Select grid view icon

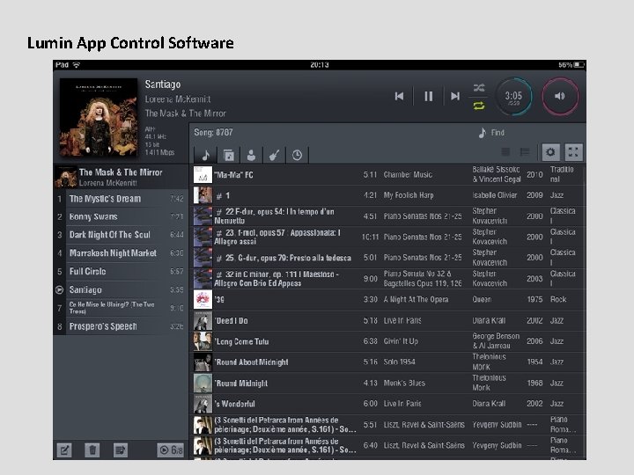(505, 152)
